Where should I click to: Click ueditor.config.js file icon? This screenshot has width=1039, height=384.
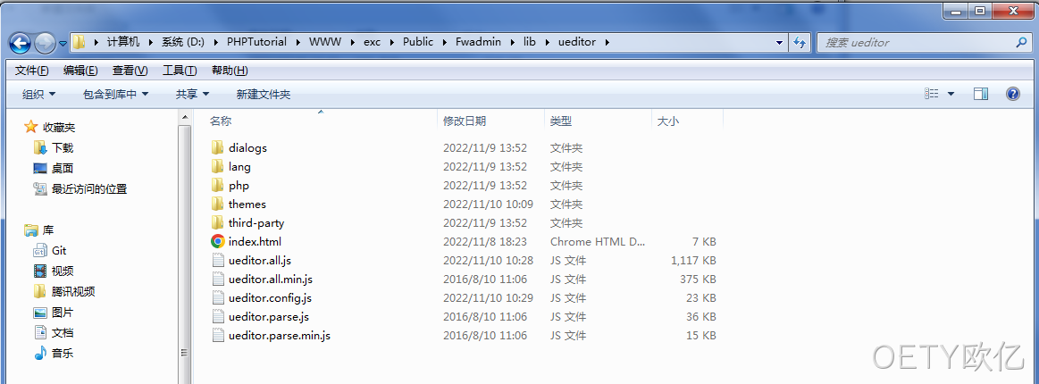(217, 298)
